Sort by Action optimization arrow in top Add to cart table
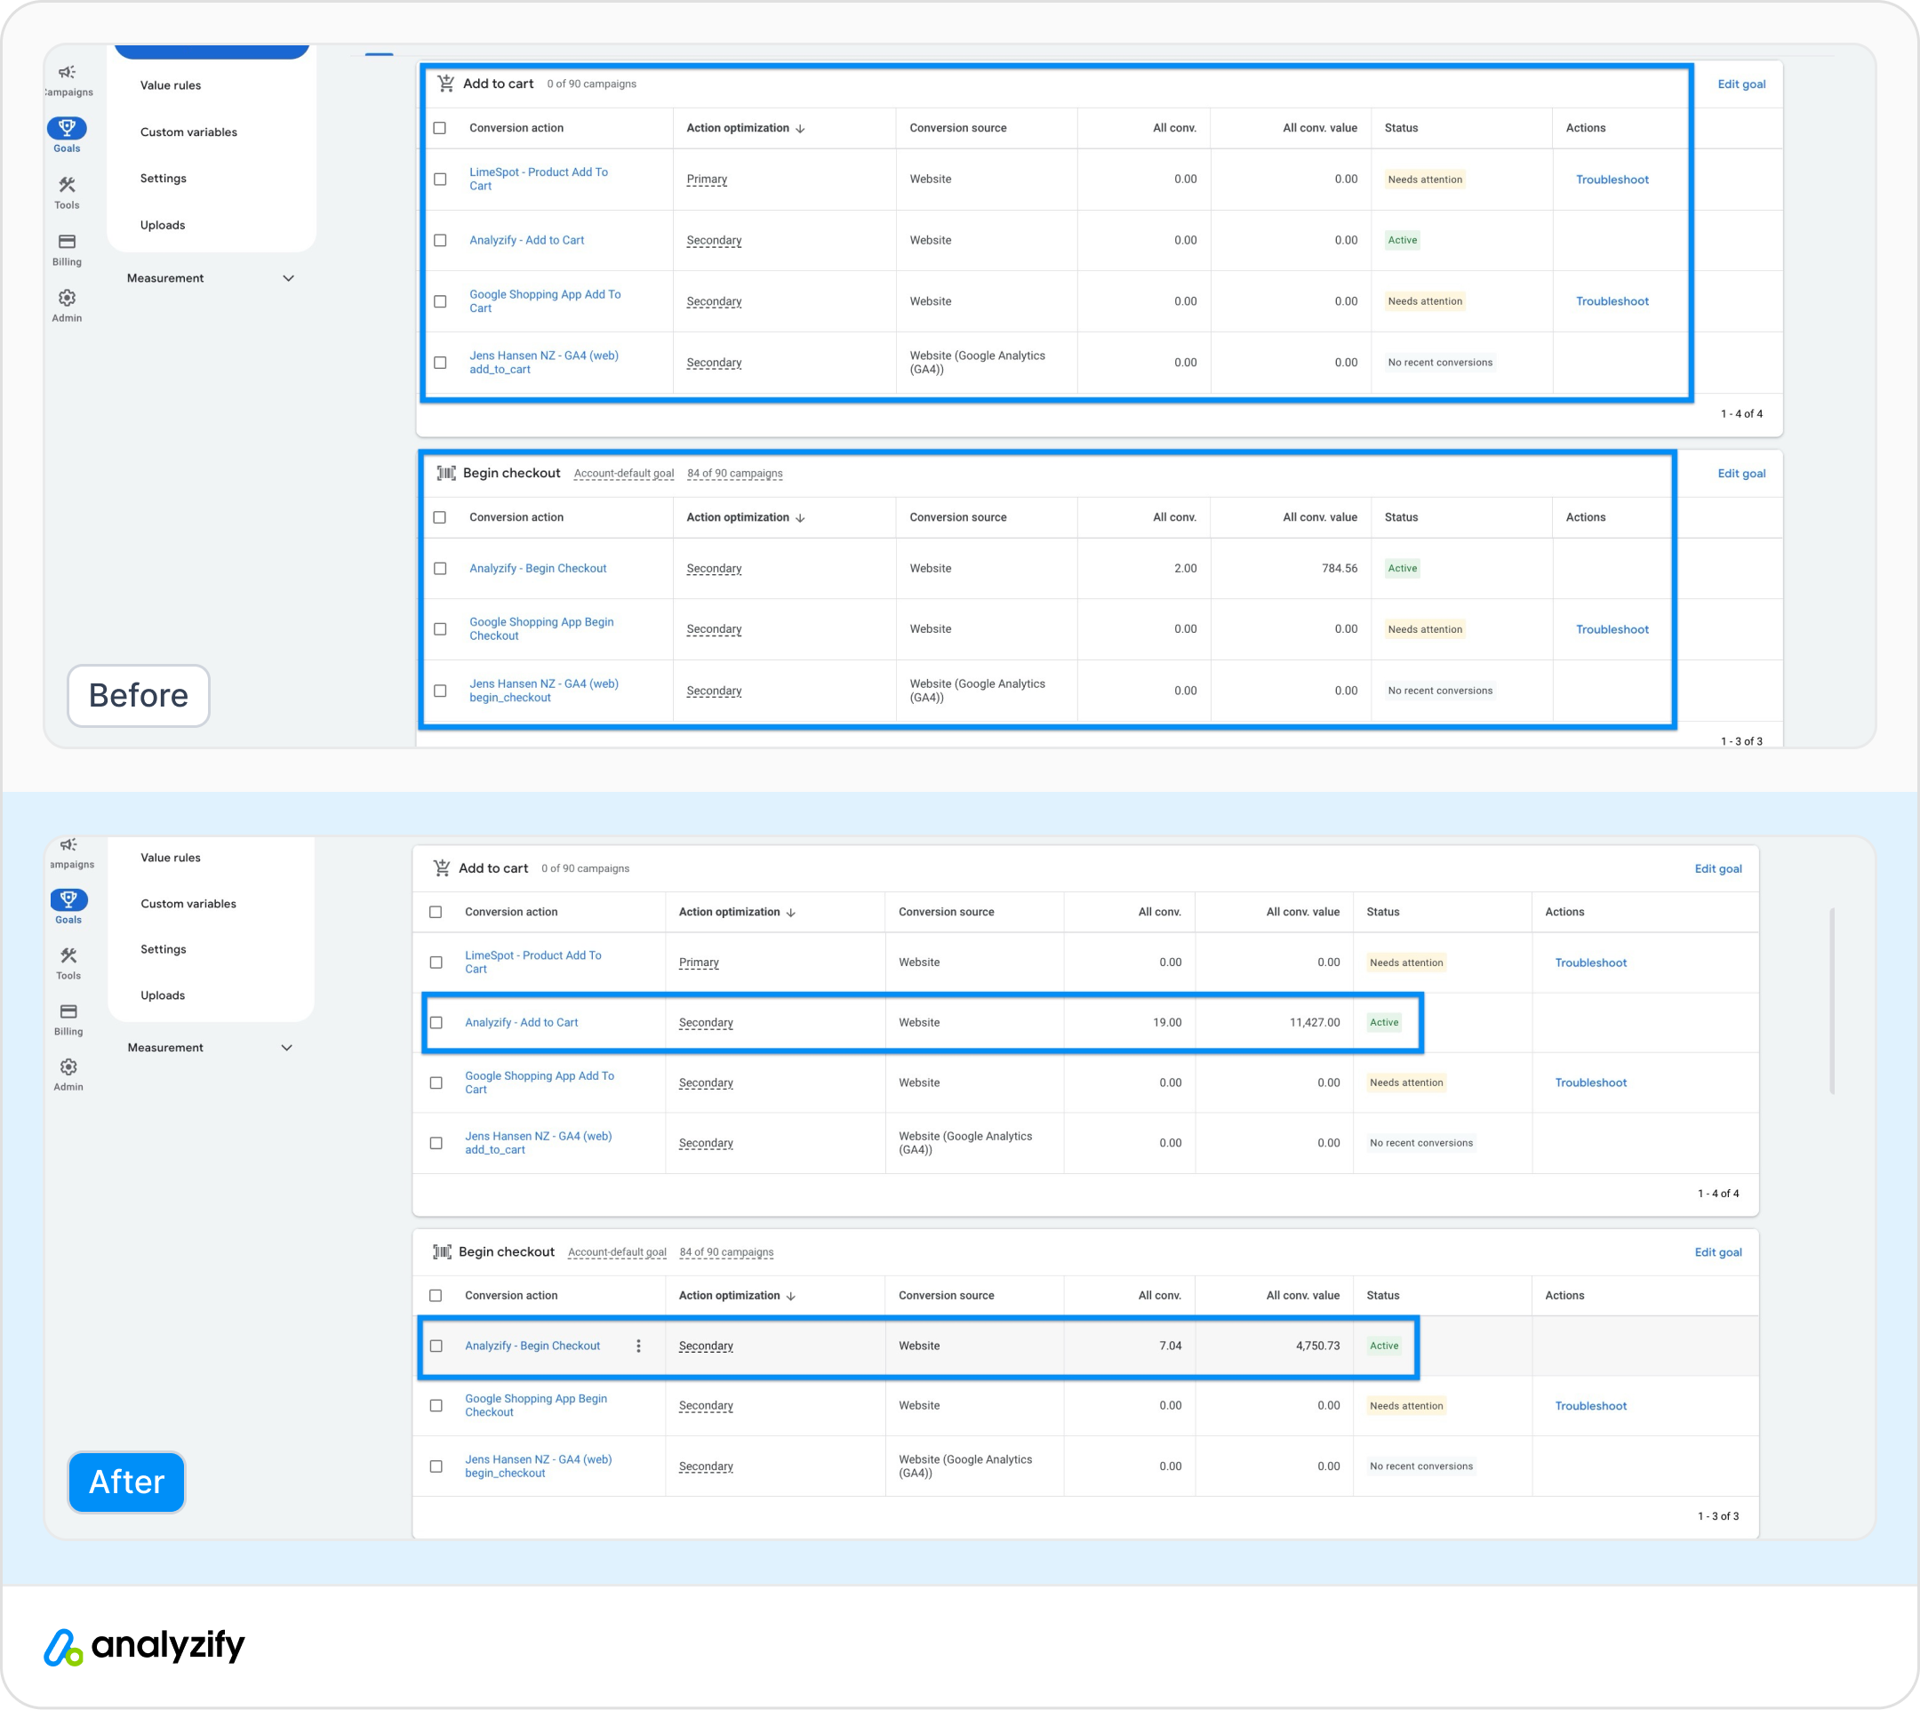The height and width of the screenshot is (1710, 1920). tap(800, 129)
